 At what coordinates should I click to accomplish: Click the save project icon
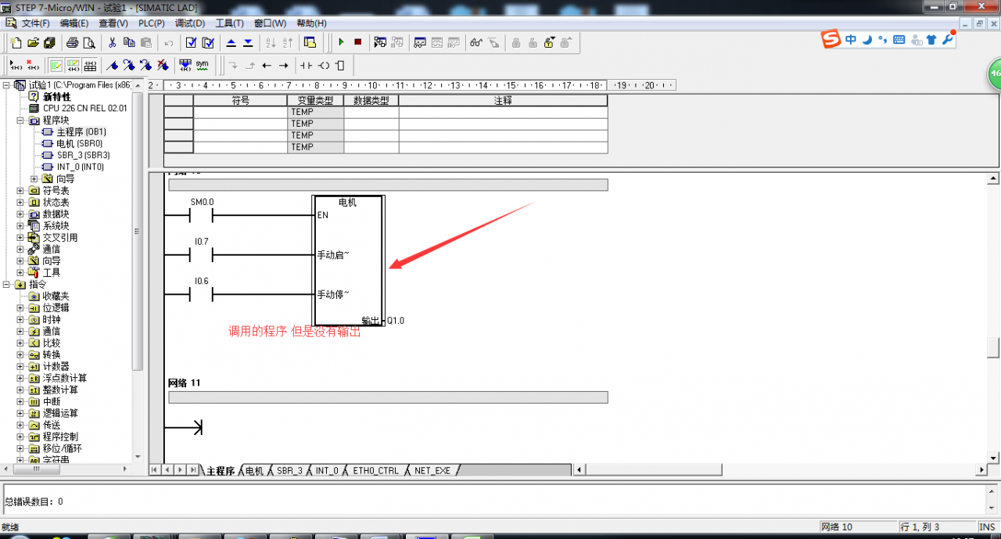click(49, 42)
